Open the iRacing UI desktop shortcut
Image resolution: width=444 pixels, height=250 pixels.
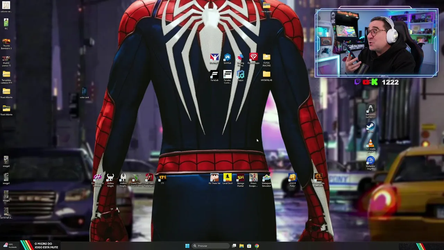tap(214, 59)
